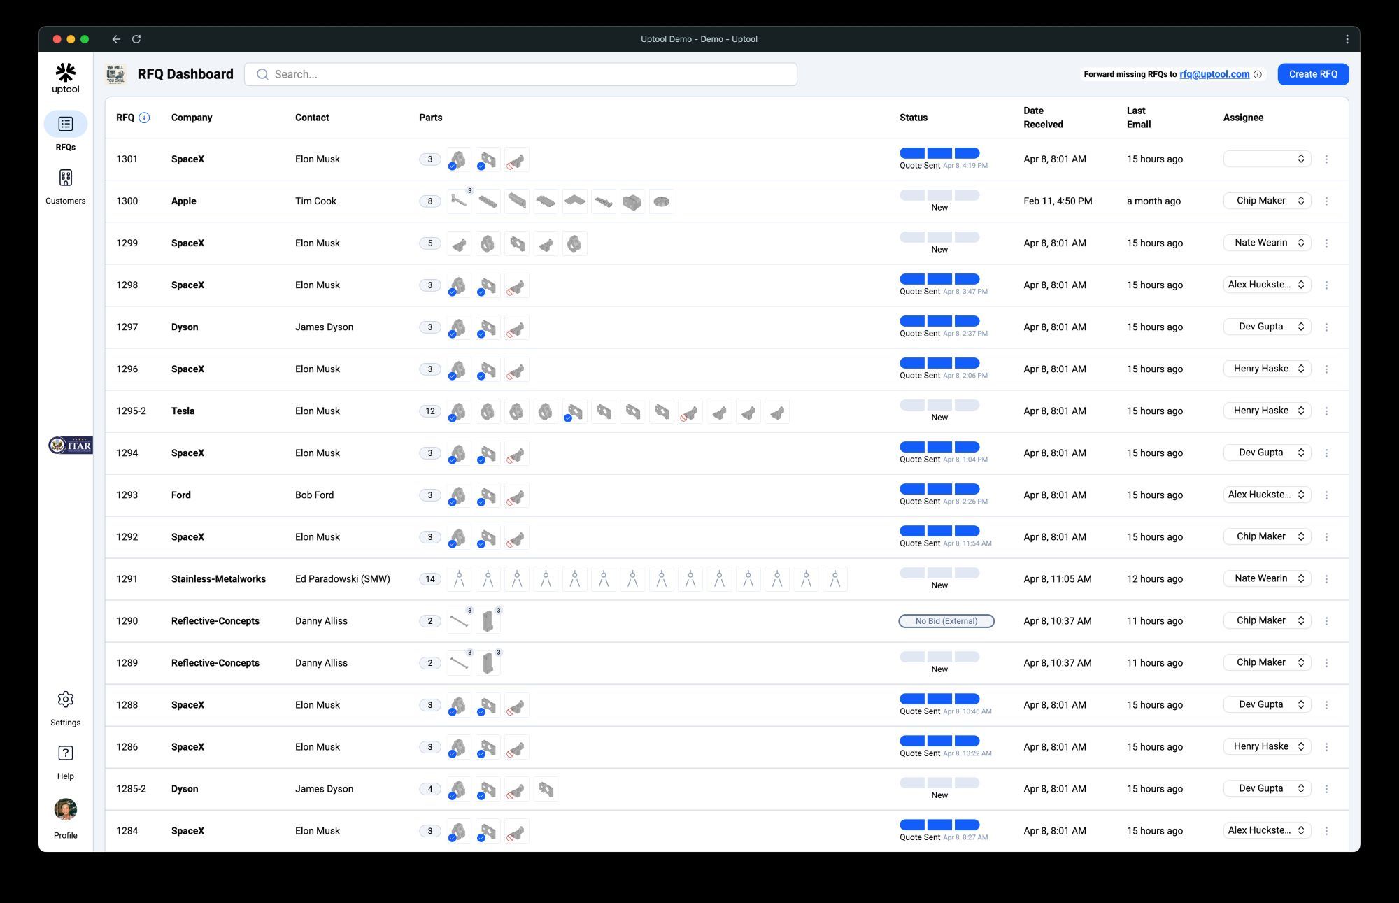Screen dimensions: 1399x903
Task: Open the Help question mark icon
Action: [66, 753]
